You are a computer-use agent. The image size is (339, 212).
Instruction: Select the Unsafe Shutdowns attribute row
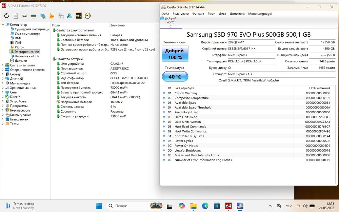pyautogui.click(x=246, y=150)
